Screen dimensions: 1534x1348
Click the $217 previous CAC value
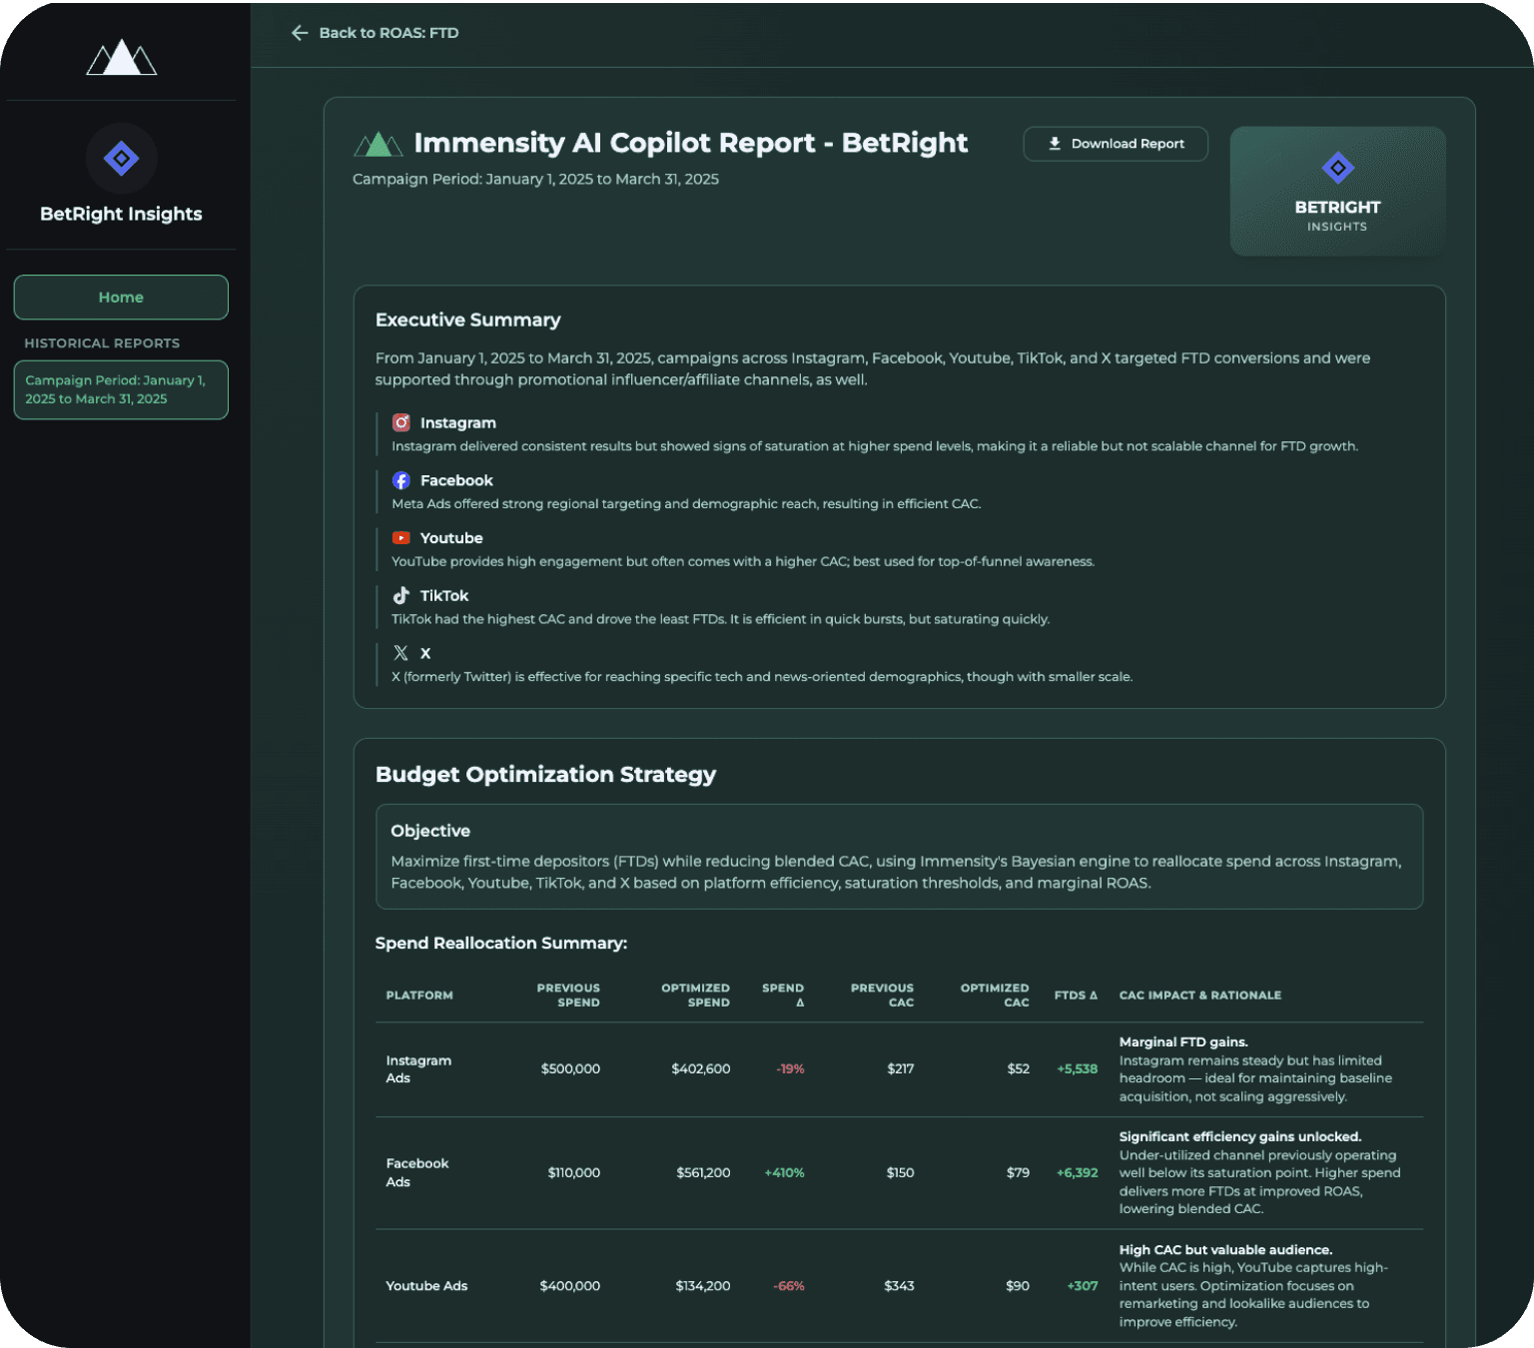900,1069
